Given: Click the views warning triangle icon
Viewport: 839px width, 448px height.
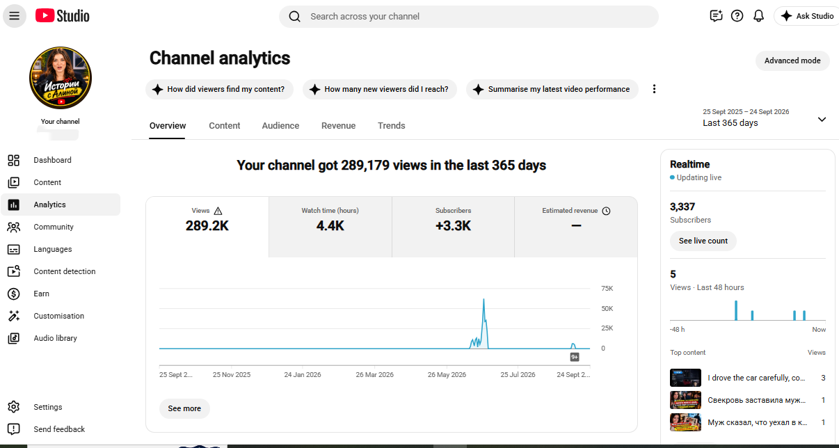Looking at the screenshot, I should click(218, 211).
